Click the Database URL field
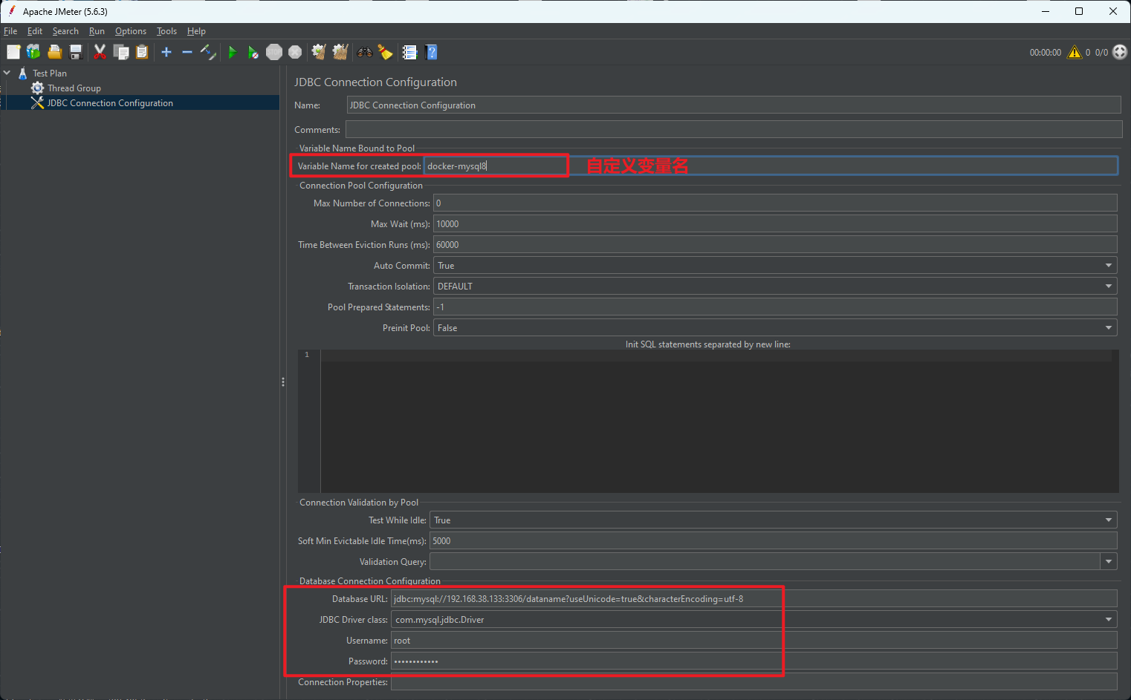This screenshot has width=1131, height=700. tap(754, 599)
